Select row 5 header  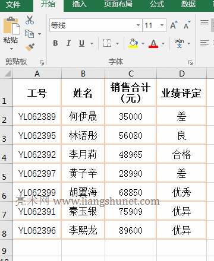click(7, 173)
